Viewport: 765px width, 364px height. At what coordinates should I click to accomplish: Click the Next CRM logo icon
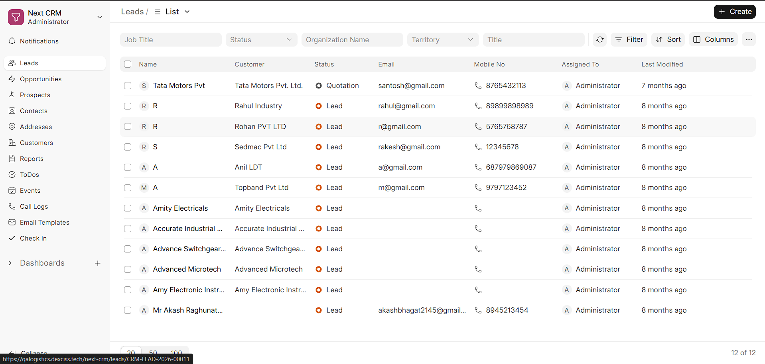16,17
